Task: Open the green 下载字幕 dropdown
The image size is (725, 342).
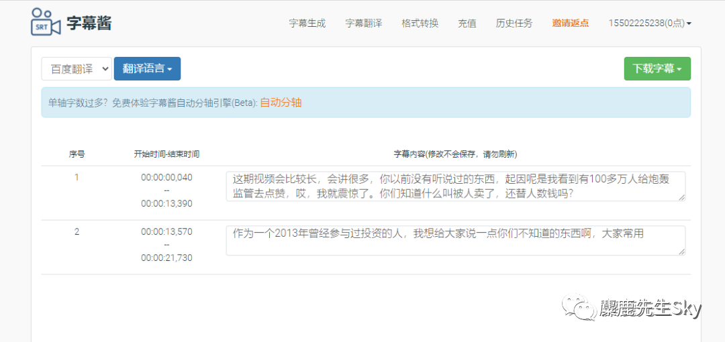Action: coord(657,68)
